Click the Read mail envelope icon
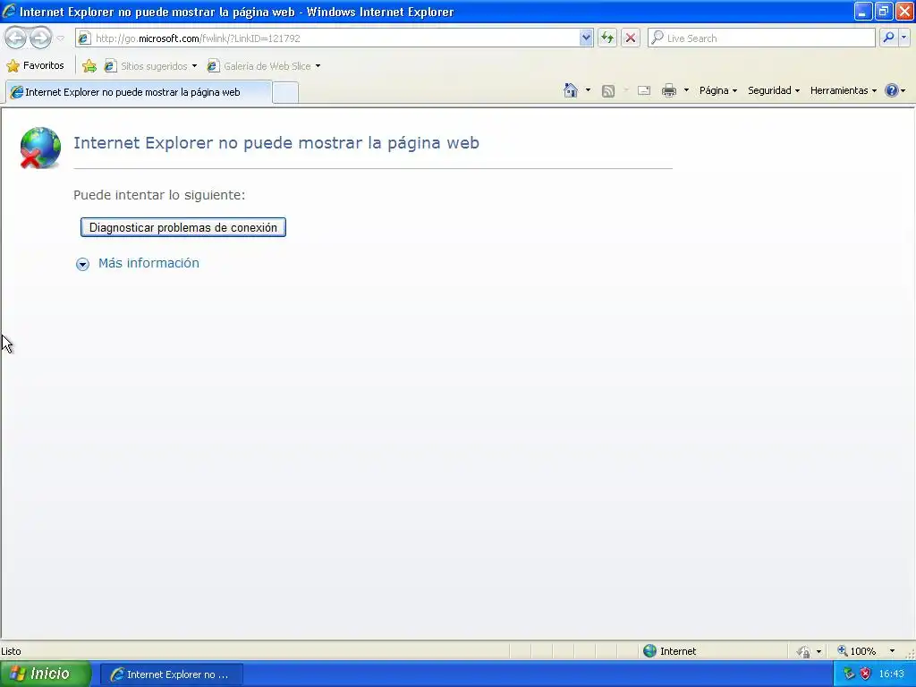The width and height of the screenshot is (916, 687). point(644,90)
